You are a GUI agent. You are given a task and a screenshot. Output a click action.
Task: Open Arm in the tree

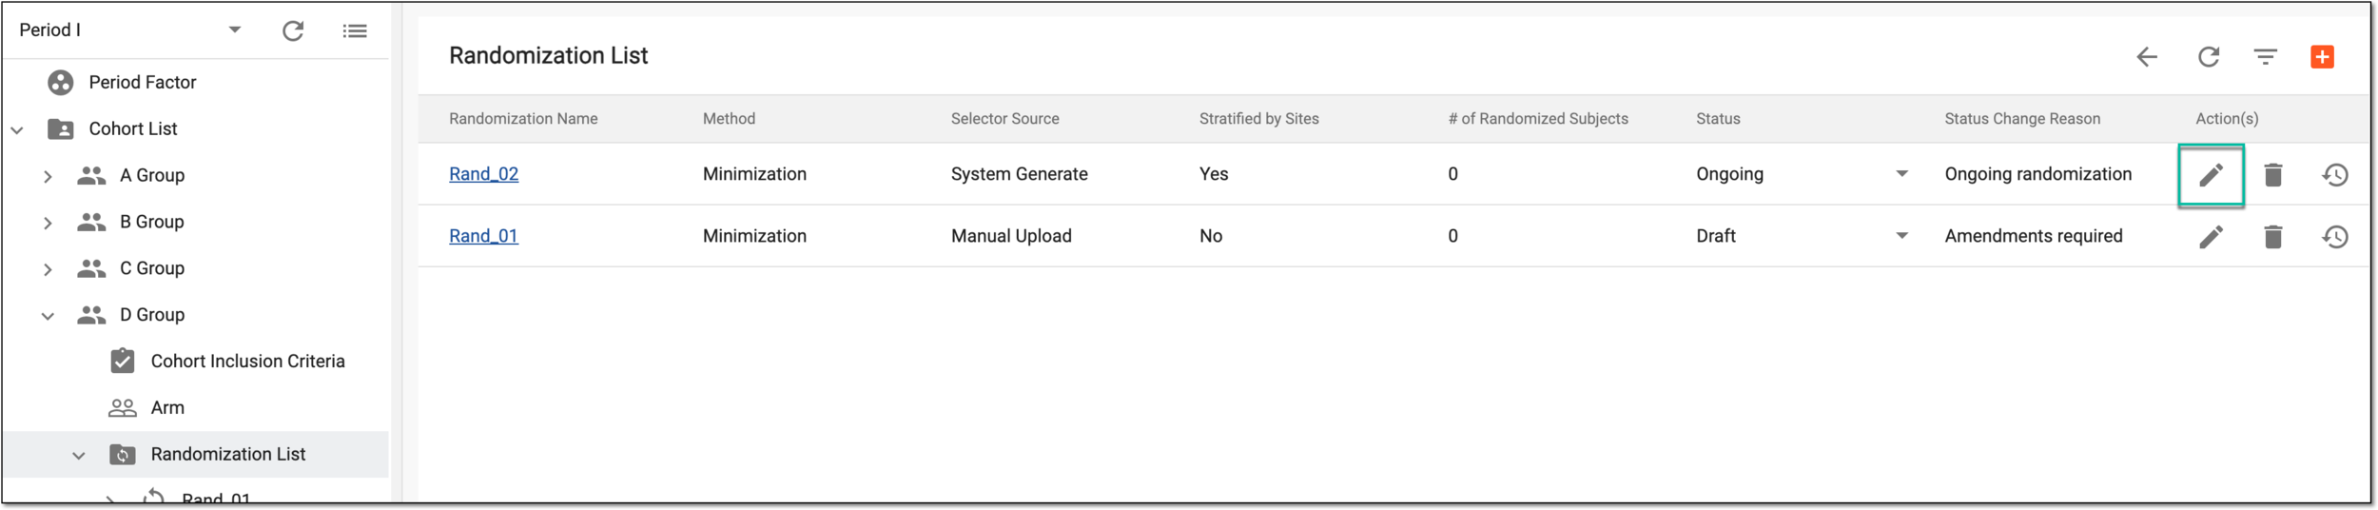pos(167,408)
